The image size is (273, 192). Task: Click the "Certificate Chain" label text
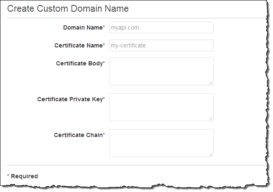[78, 135]
